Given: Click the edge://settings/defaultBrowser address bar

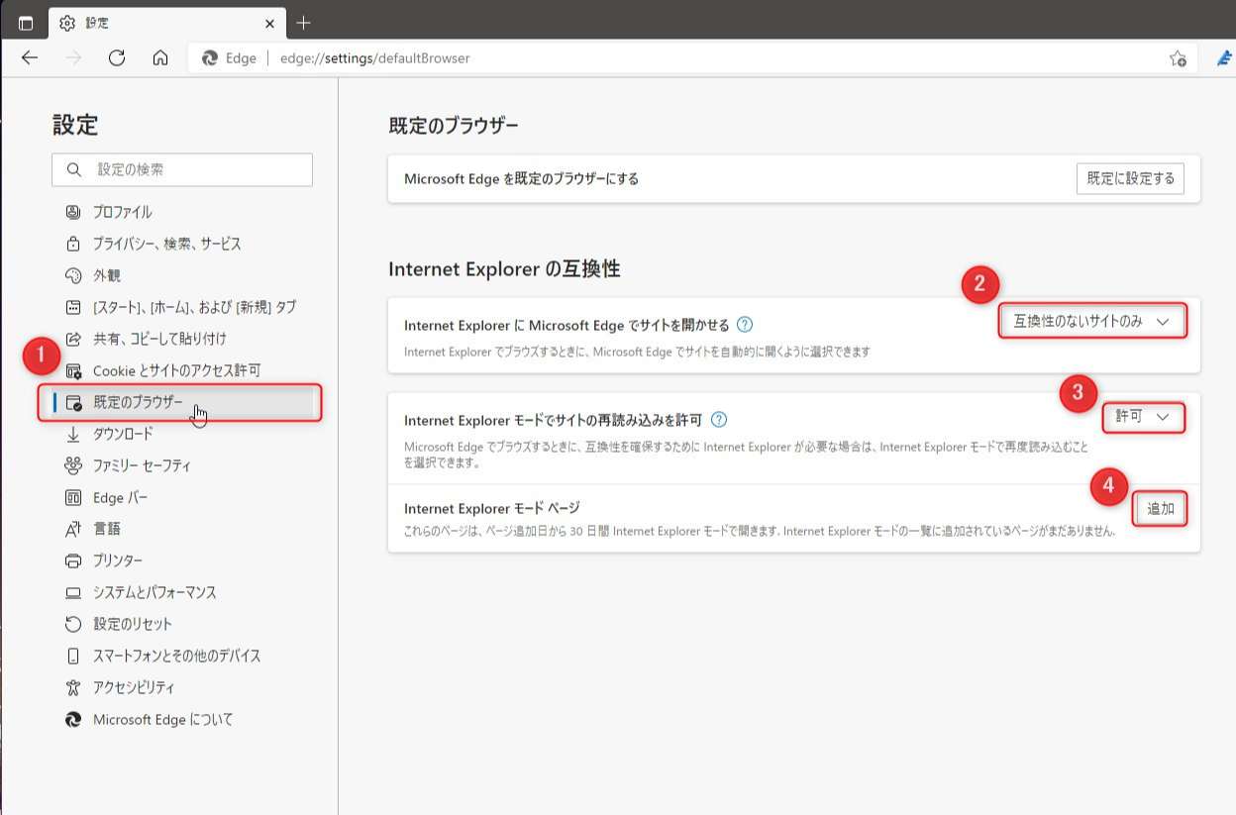Looking at the screenshot, I should tap(693, 58).
